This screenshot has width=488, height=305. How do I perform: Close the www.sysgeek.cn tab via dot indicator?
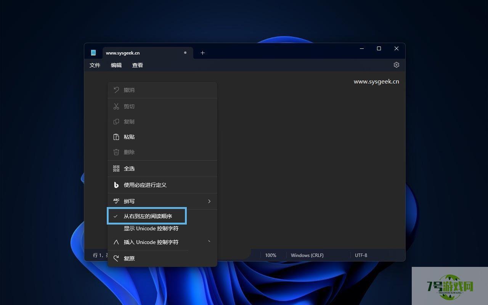(x=185, y=53)
